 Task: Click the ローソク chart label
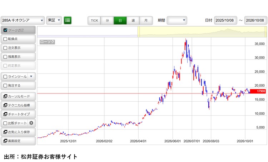(47, 42)
